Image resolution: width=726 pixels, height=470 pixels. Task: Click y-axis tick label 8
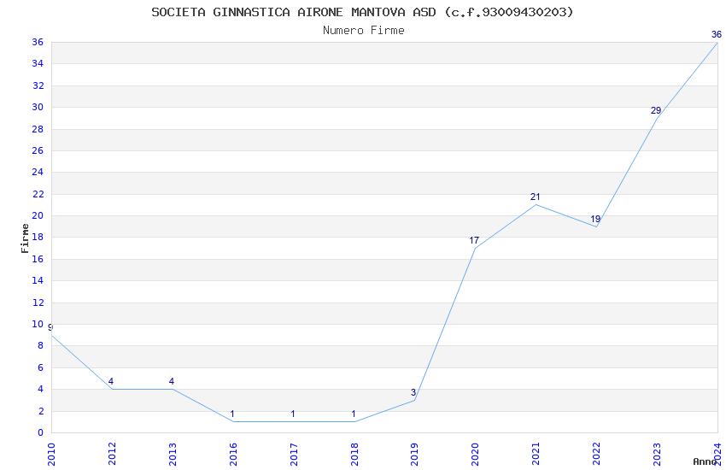pyautogui.click(x=41, y=345)
